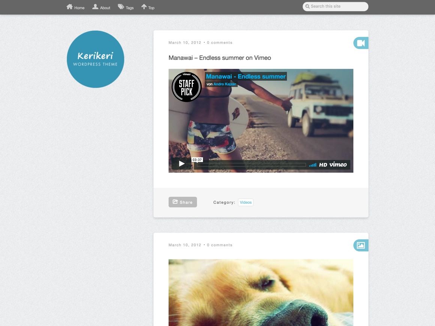The image size is (435, 326).
Task: Open the Tags menu item
Action: coord(130,8)
